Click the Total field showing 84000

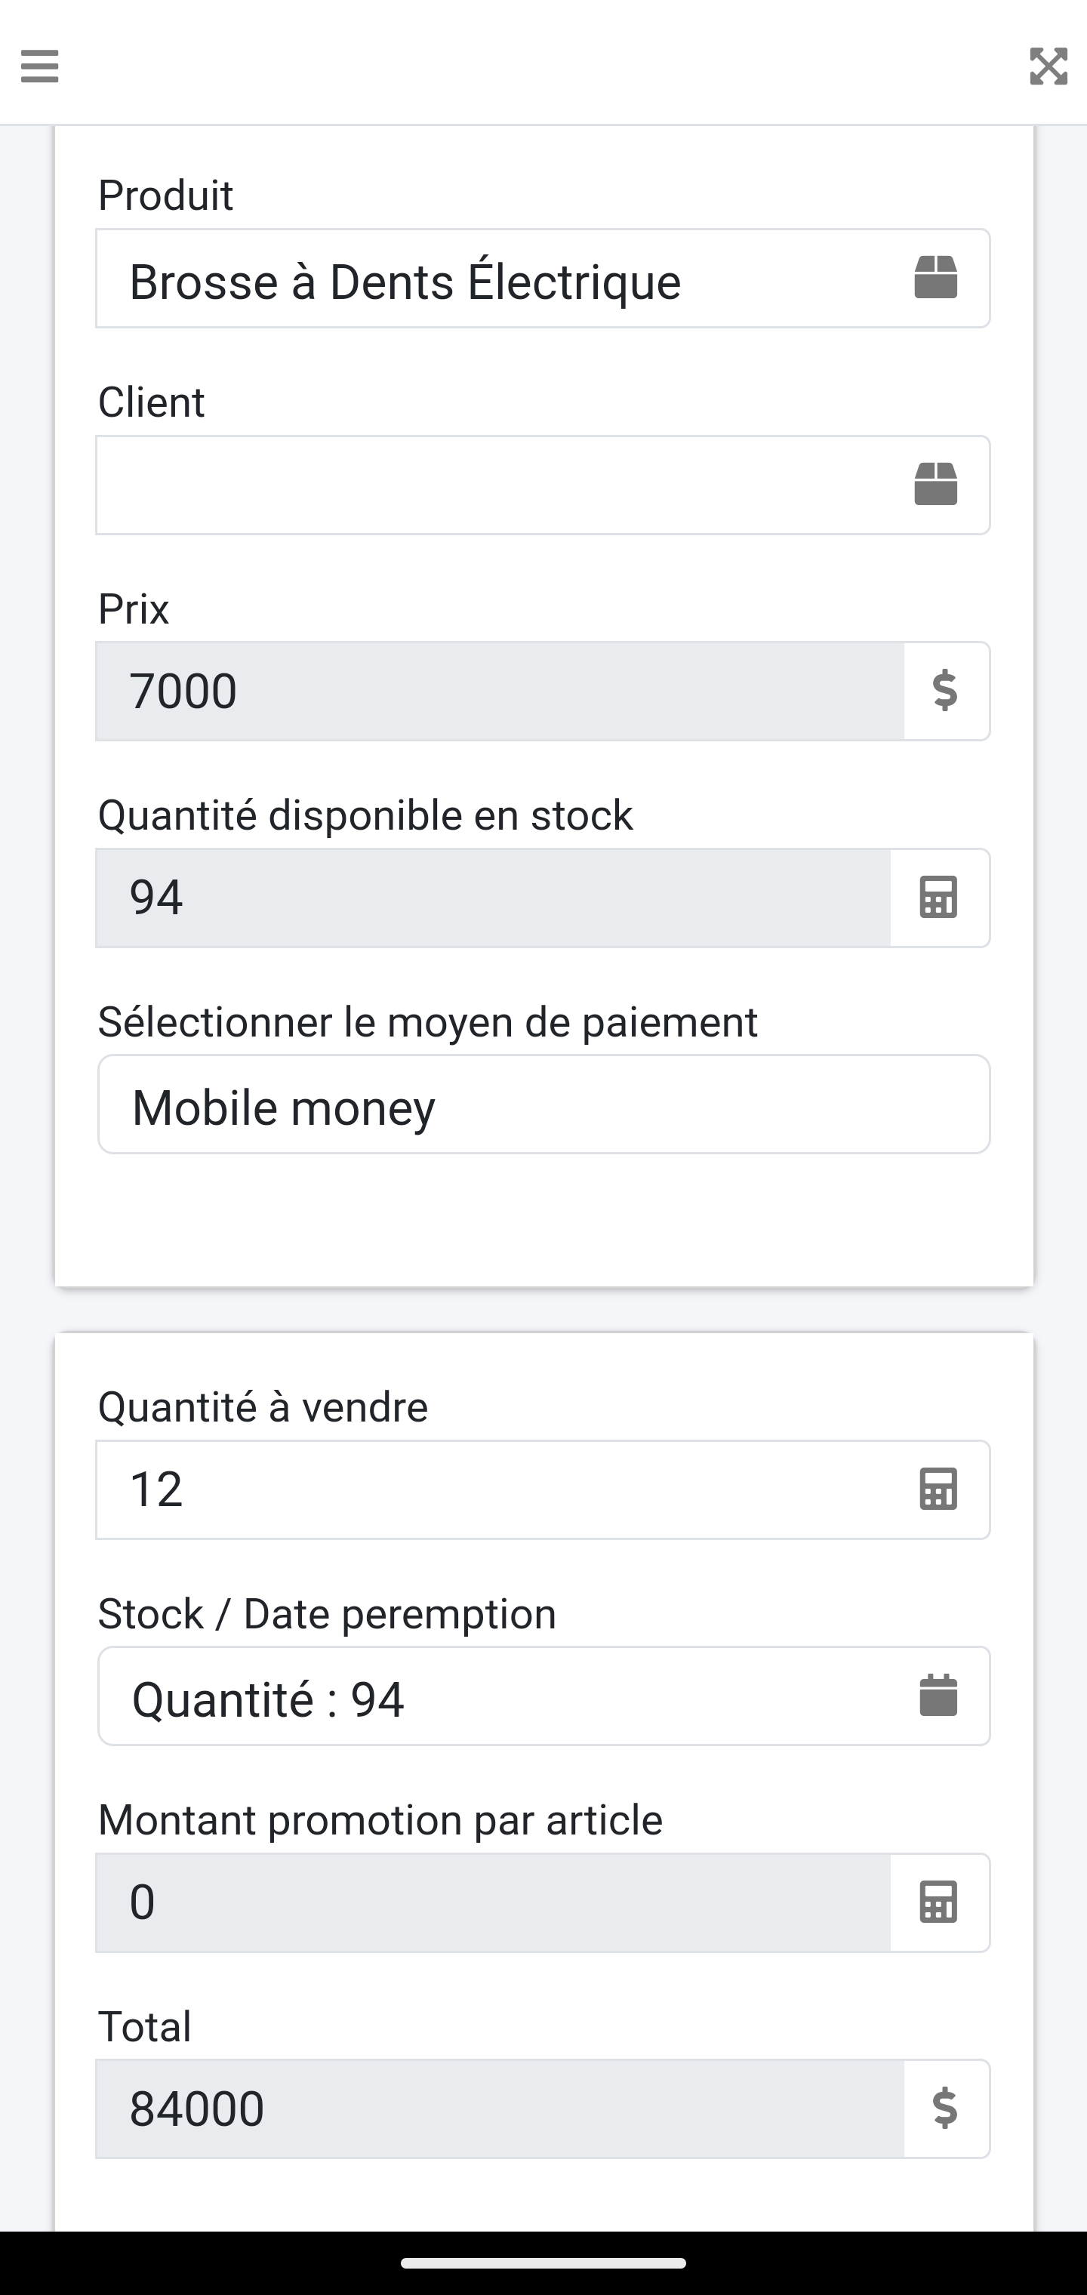tap(499, 2109)
